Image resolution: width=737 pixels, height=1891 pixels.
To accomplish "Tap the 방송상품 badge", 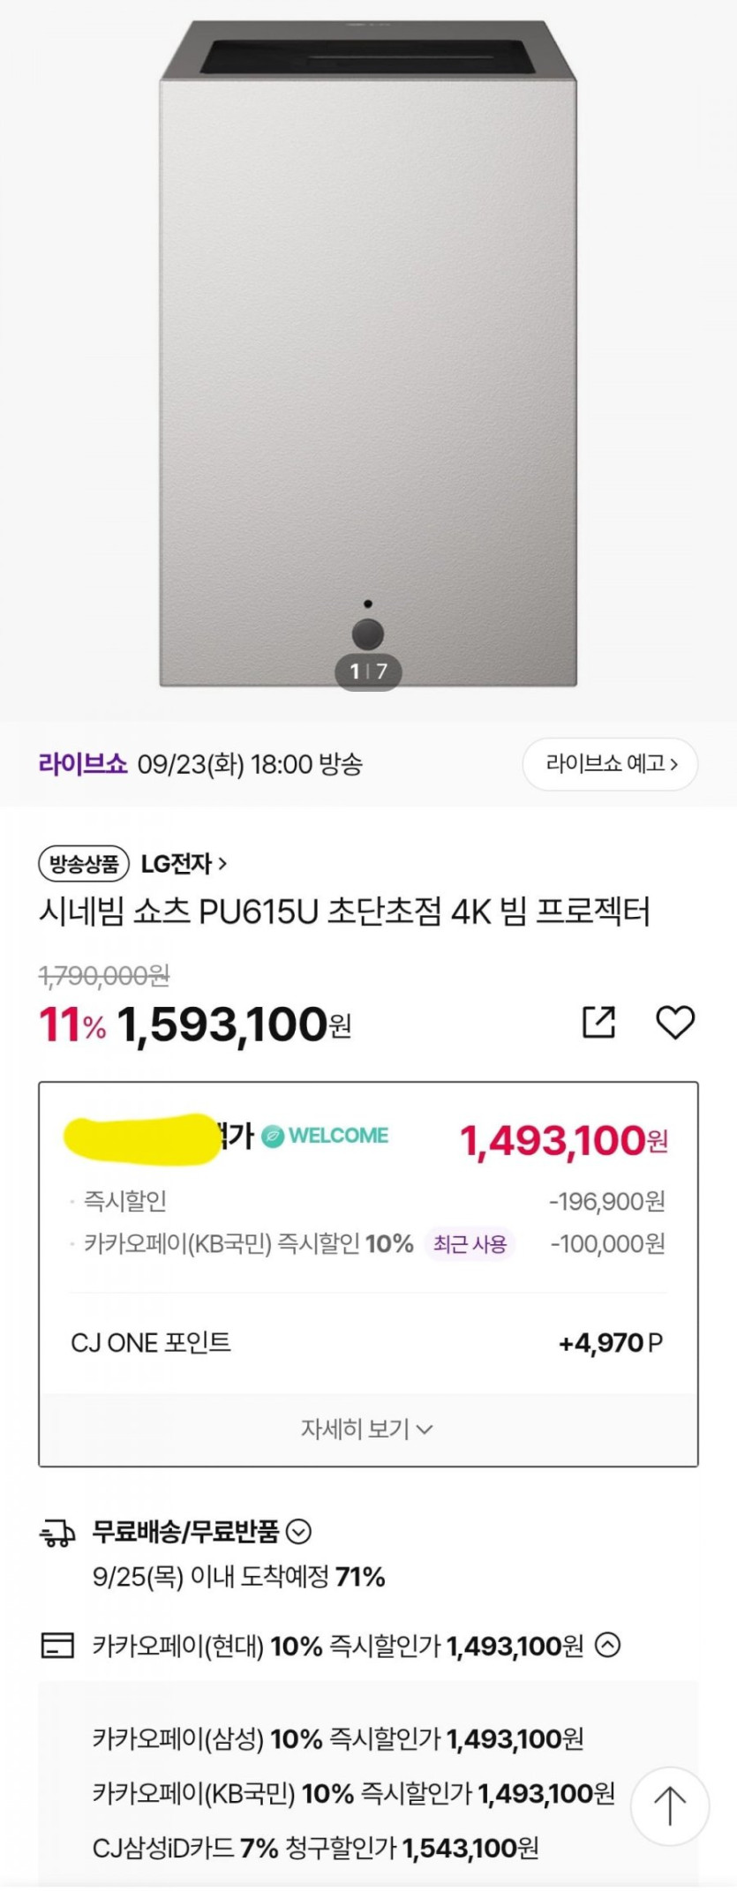I will click(x=84, y=864).
